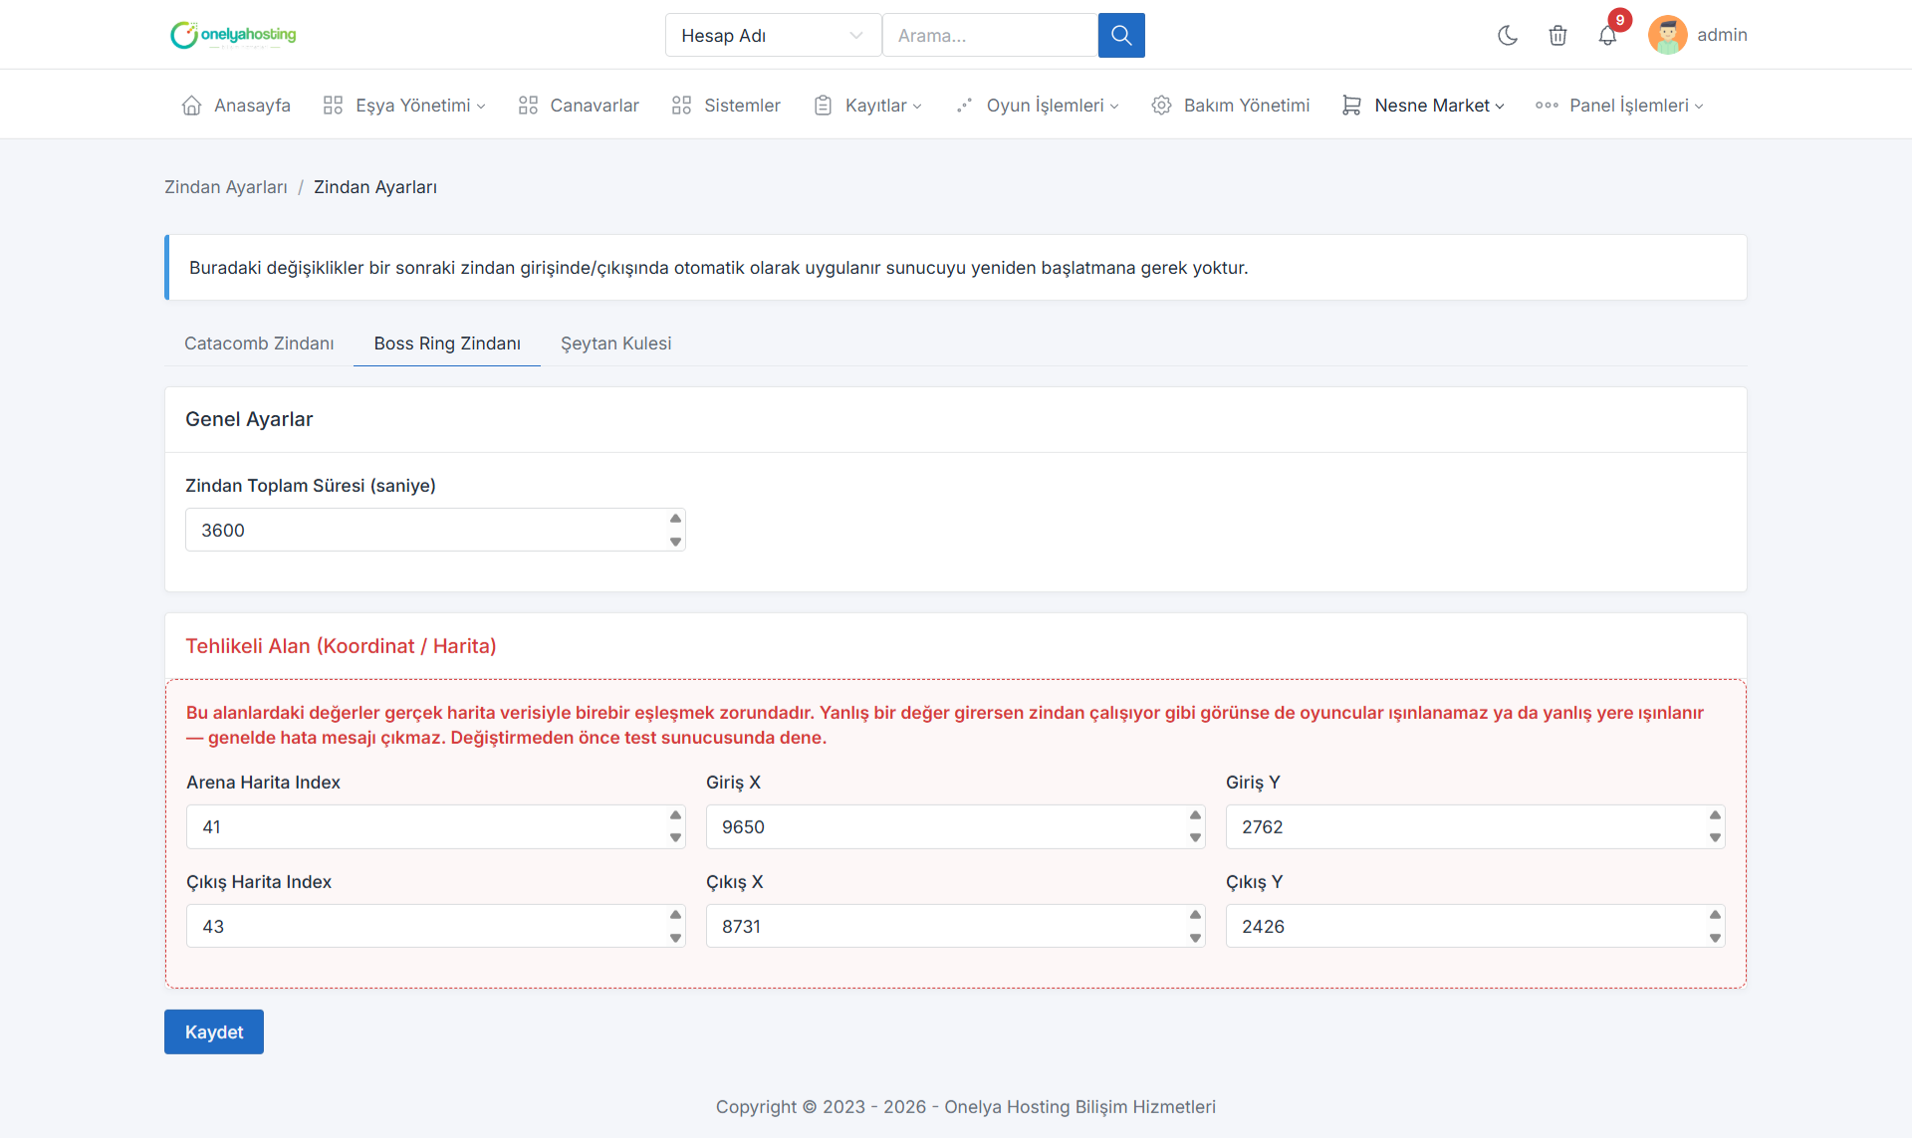The width and height of the screenshot is (1912, 1138).
Task: Decrease Arena Harita Index with down arrow
Action: 675,838
